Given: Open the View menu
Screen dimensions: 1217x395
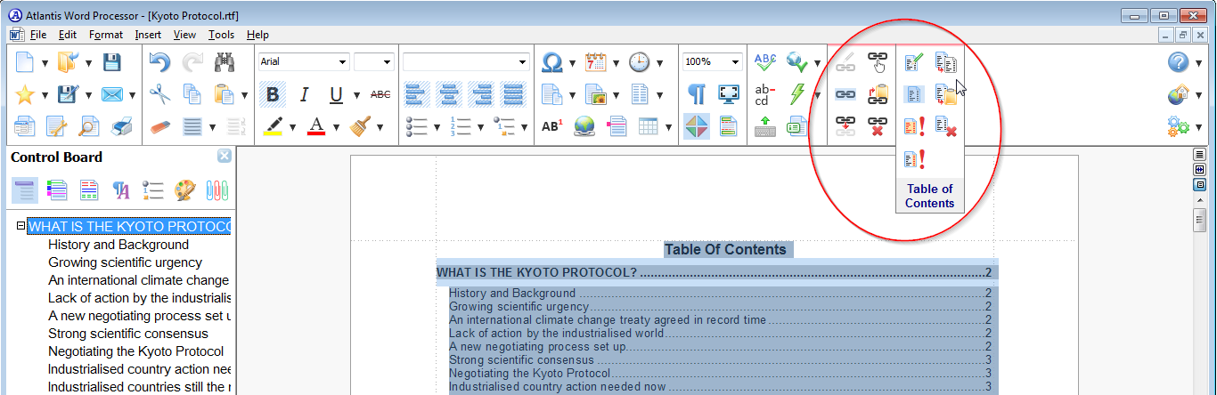Looking at the screenshot, I should pyautogui.click(x=184, y=35).
